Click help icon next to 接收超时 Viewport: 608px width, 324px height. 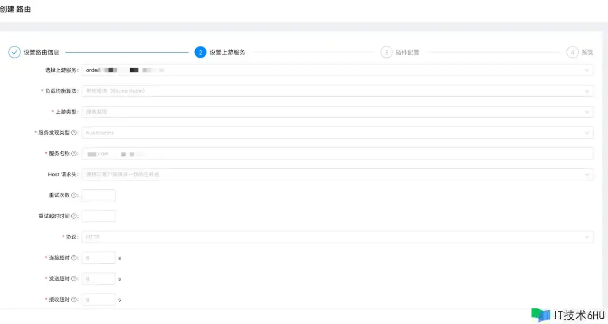coord(74,300)
